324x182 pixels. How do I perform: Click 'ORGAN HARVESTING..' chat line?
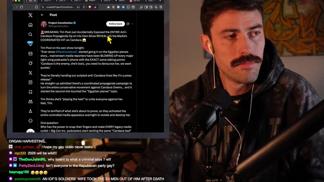click(28, 141)
